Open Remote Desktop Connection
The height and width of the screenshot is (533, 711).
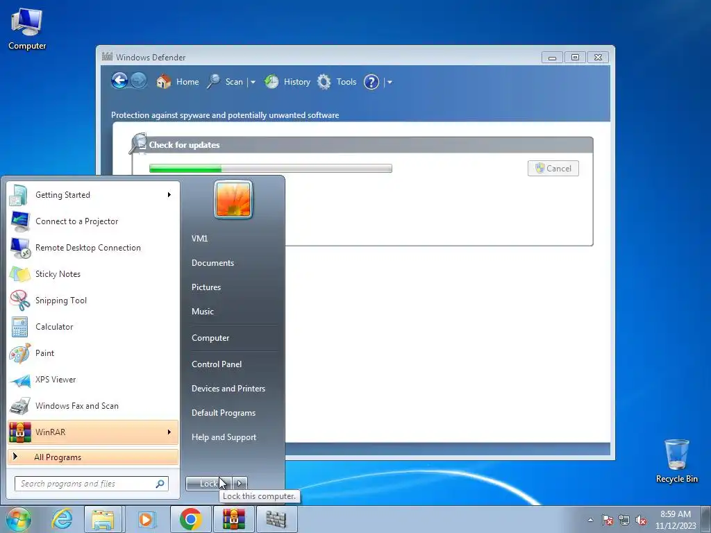coord(92,248)
